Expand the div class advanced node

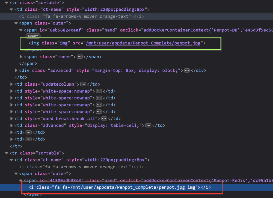click(16, 70)
